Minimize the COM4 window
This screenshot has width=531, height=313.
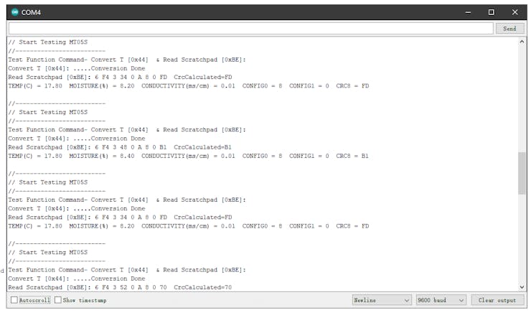click(x=468, y=12)
